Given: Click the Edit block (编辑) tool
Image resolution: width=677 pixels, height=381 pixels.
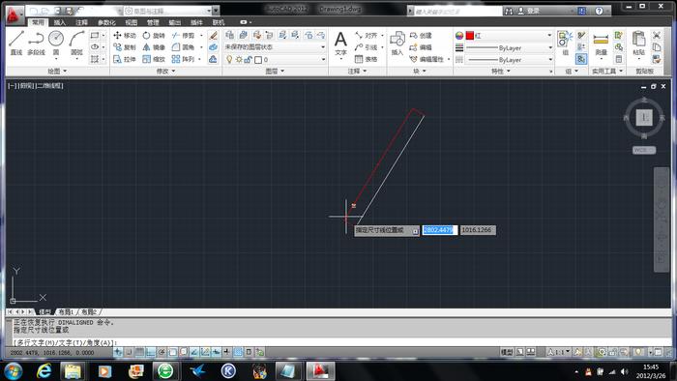Looking at the screenshot, I should tap(421, 47).
